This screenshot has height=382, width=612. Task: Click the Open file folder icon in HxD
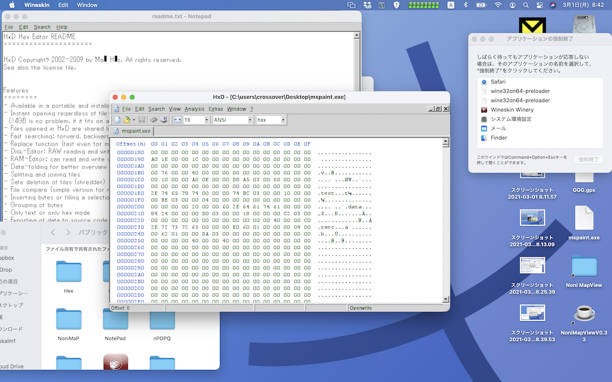pyautogui.click(x=127, y=120)
